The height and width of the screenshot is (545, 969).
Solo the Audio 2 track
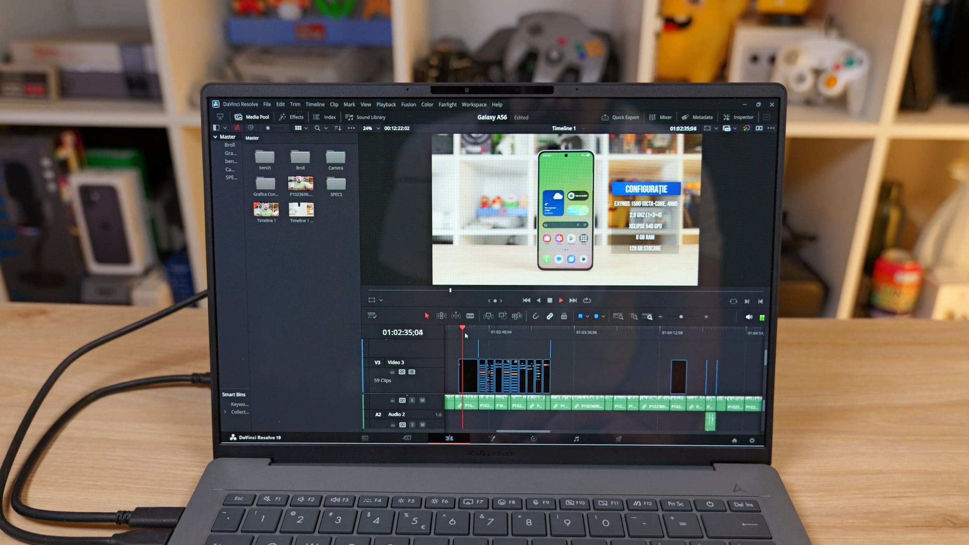coord(412,425)
